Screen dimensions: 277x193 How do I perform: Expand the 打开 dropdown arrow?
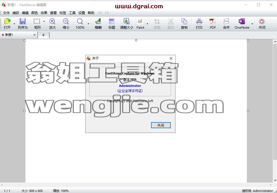click(14, 24)
